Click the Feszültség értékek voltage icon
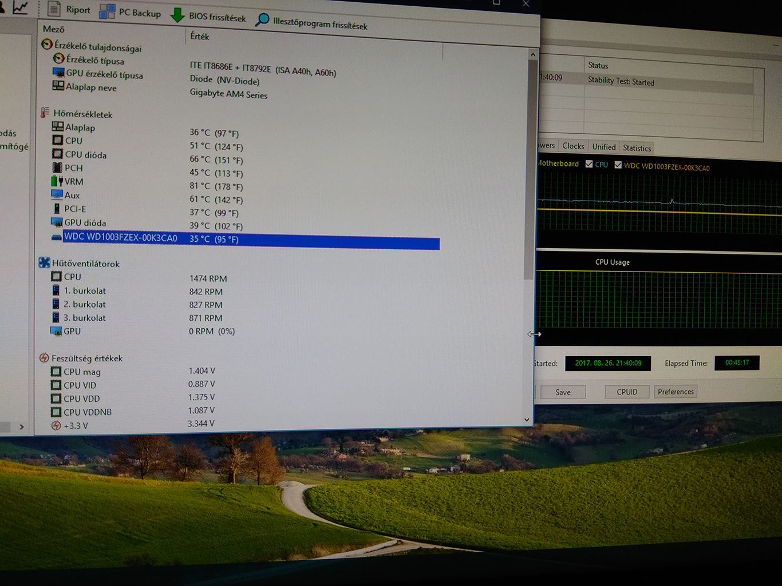Viewport: 782px width, 586px height. tap(44, 358)
